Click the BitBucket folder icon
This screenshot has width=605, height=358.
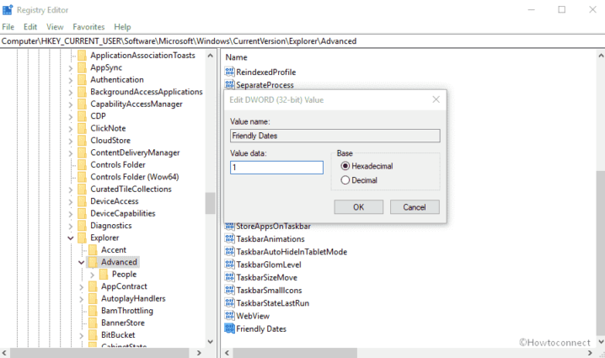pyautogui.click(x=93, y=335)
